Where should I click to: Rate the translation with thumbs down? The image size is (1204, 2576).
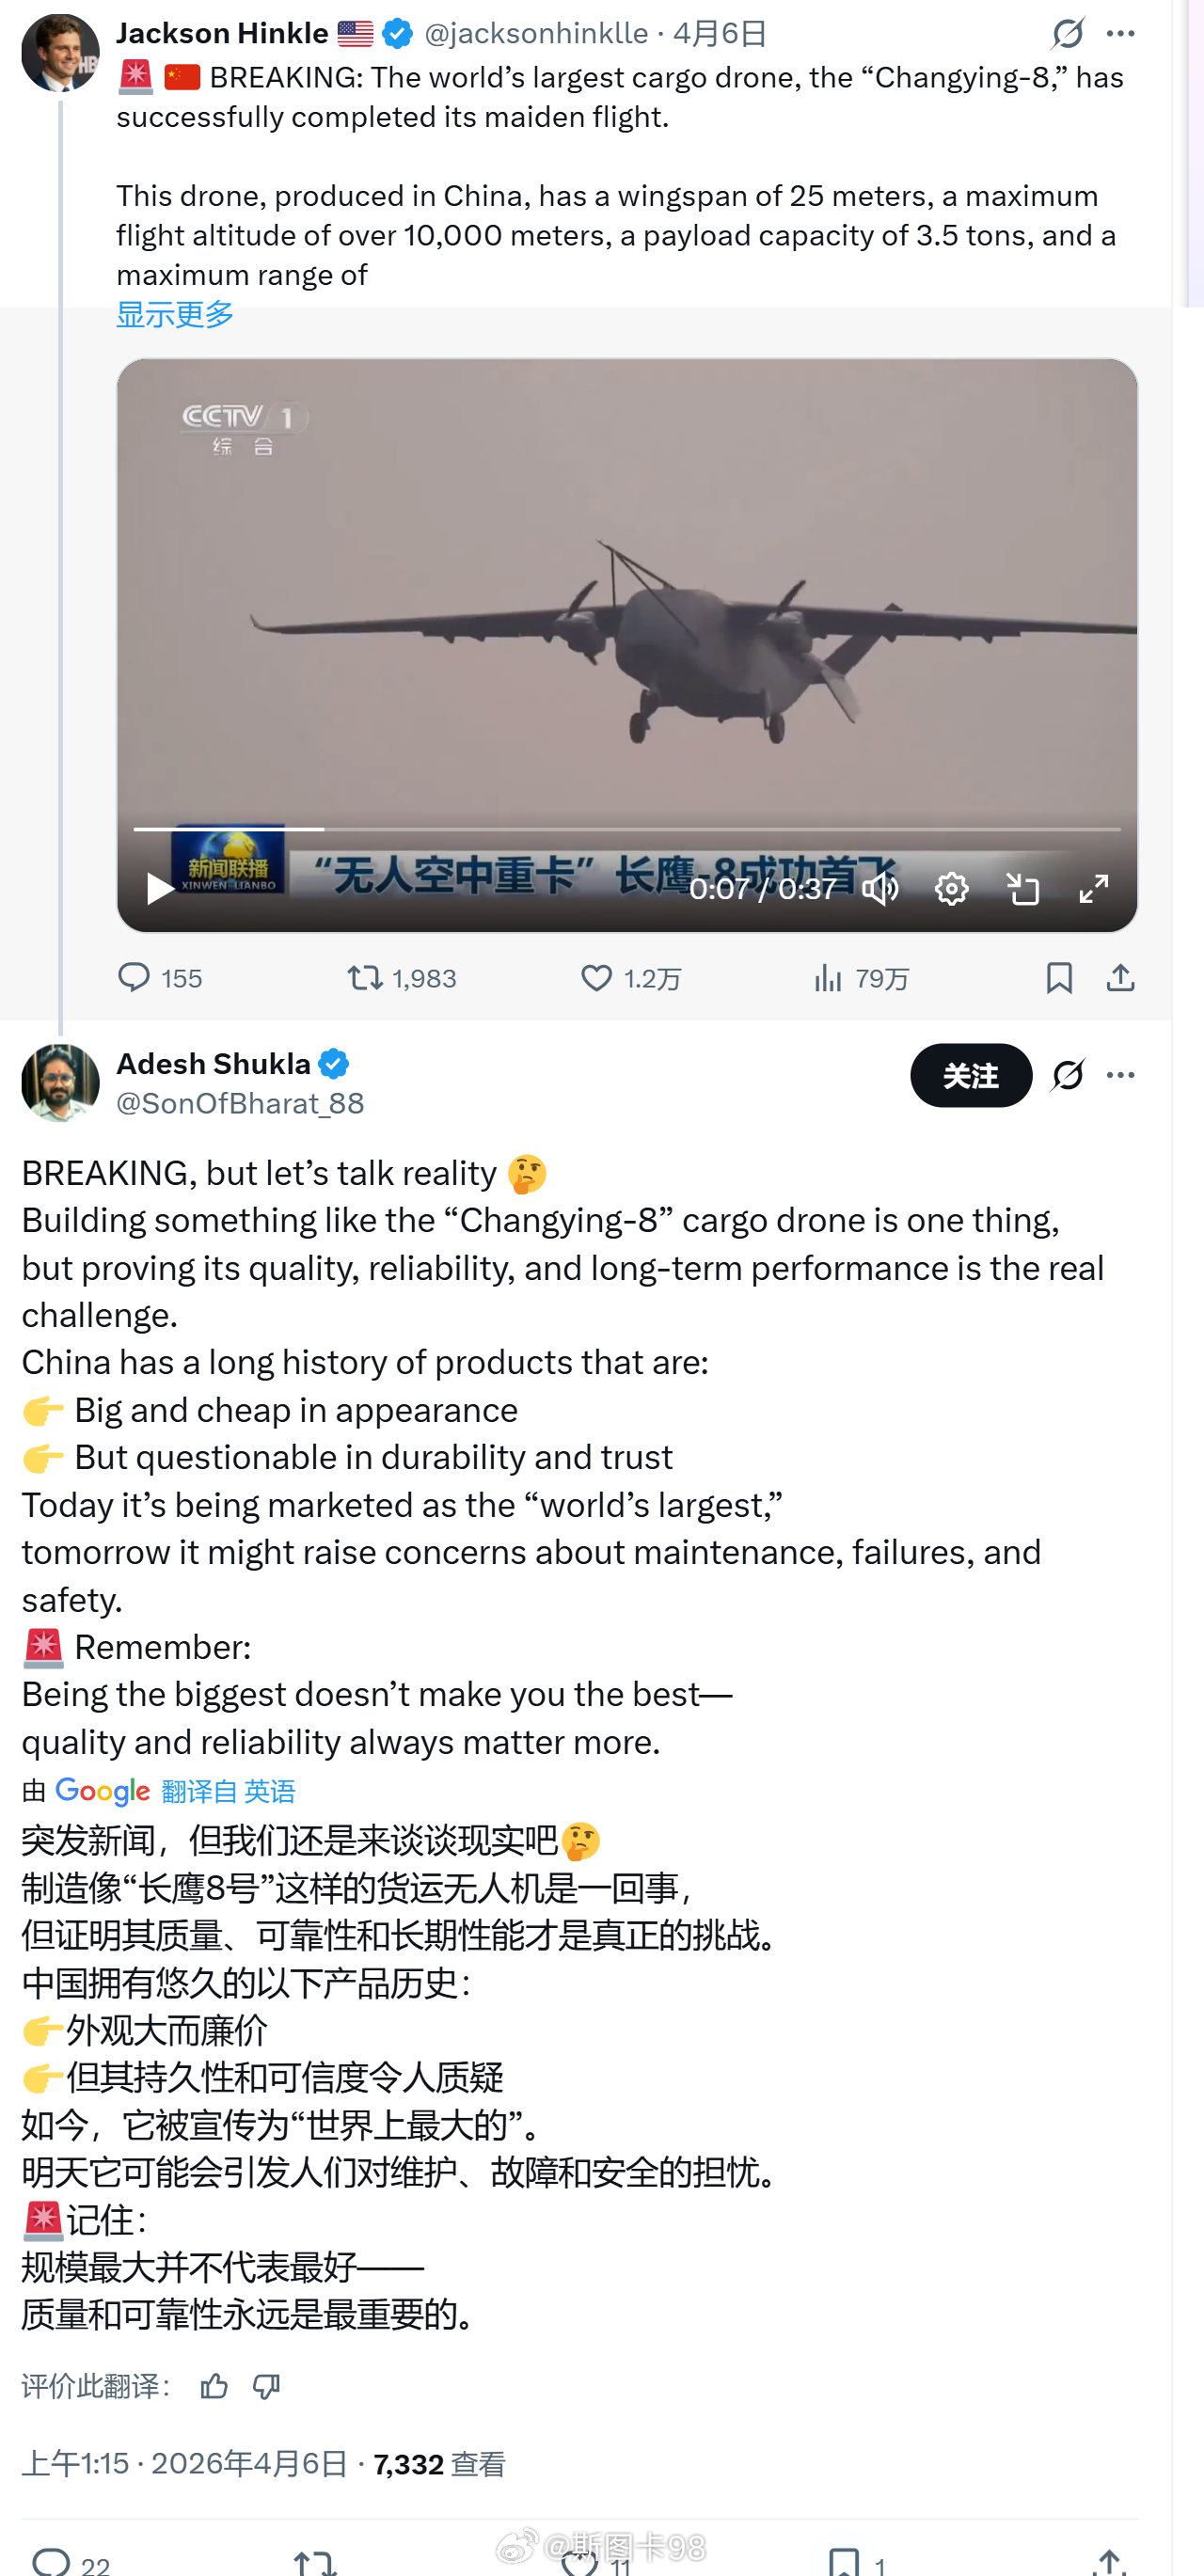coord(265,2387)
